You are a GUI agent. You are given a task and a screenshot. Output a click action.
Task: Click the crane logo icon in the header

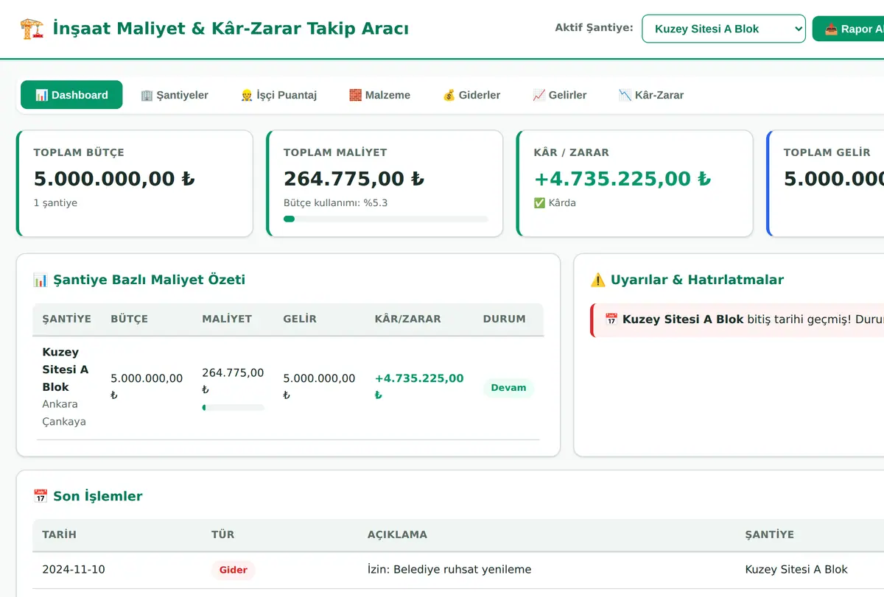coord(32,29)
